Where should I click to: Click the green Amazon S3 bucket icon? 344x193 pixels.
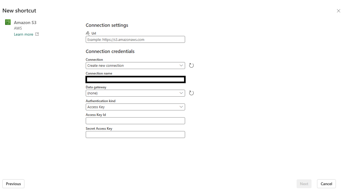point(8,22)
